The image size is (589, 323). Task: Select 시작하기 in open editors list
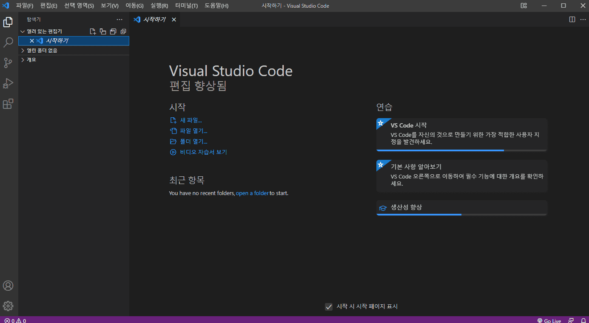tap(74, 41)
